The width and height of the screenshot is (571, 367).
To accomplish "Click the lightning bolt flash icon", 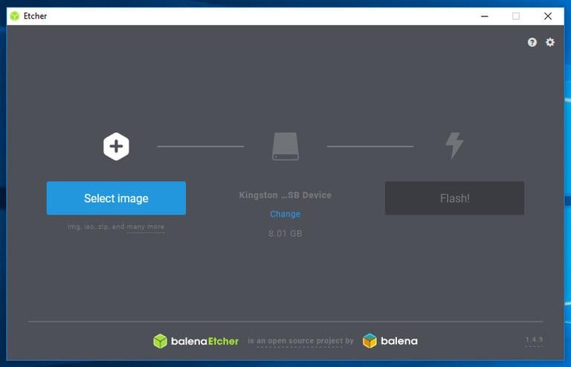I will pos(454,146).
